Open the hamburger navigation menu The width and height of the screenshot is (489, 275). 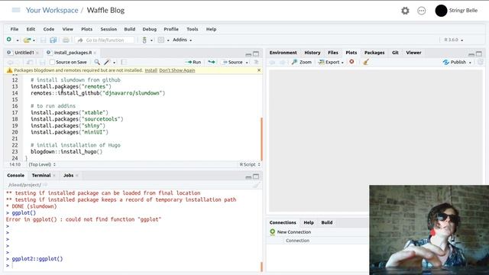(16, 10)
